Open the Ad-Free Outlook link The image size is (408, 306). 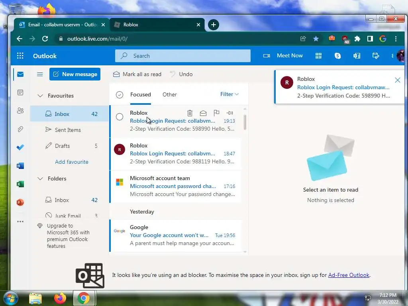coord(349,275)
